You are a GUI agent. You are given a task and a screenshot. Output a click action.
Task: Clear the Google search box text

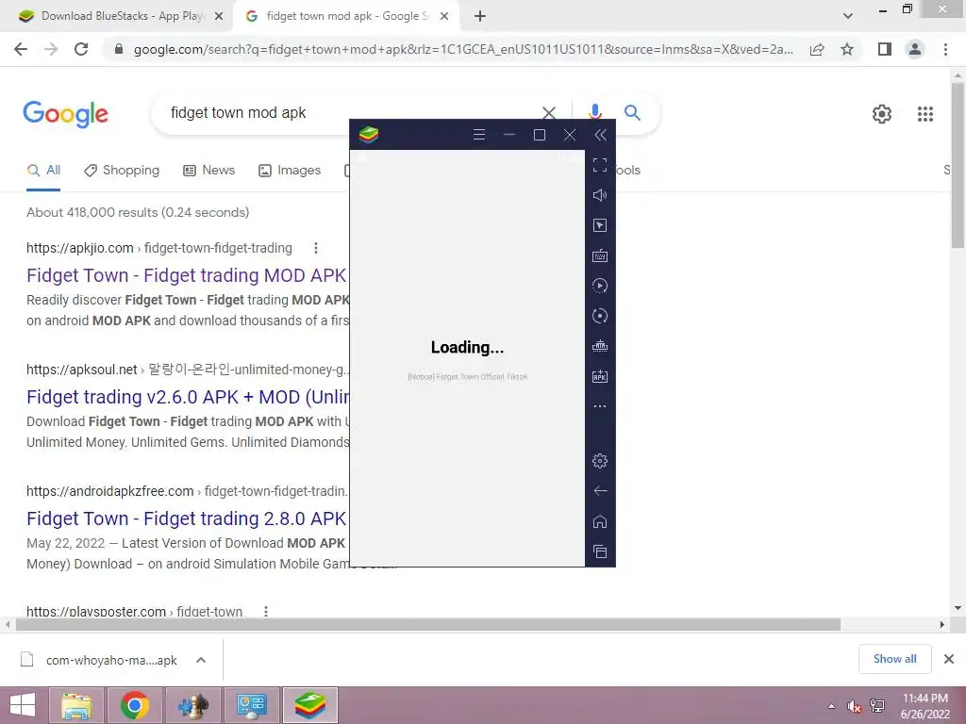point(548,113)
